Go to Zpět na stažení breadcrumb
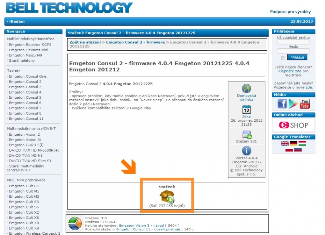Viewport: 325px width, 235px height. pos(85,42)
